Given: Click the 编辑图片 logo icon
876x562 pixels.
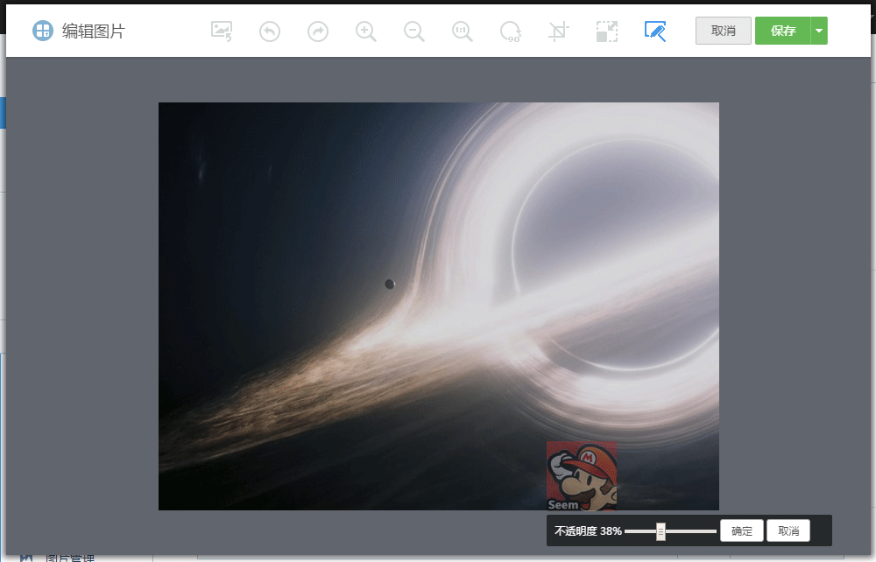Looking at the screenshot, I should pos(43,31).
